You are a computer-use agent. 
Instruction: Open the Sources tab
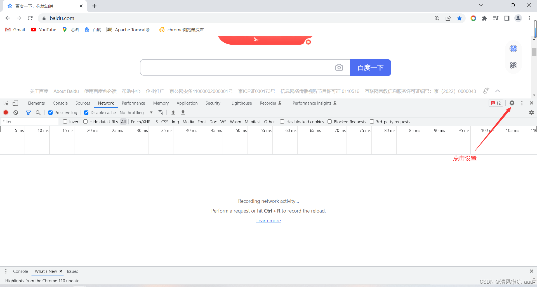(83, 103)
